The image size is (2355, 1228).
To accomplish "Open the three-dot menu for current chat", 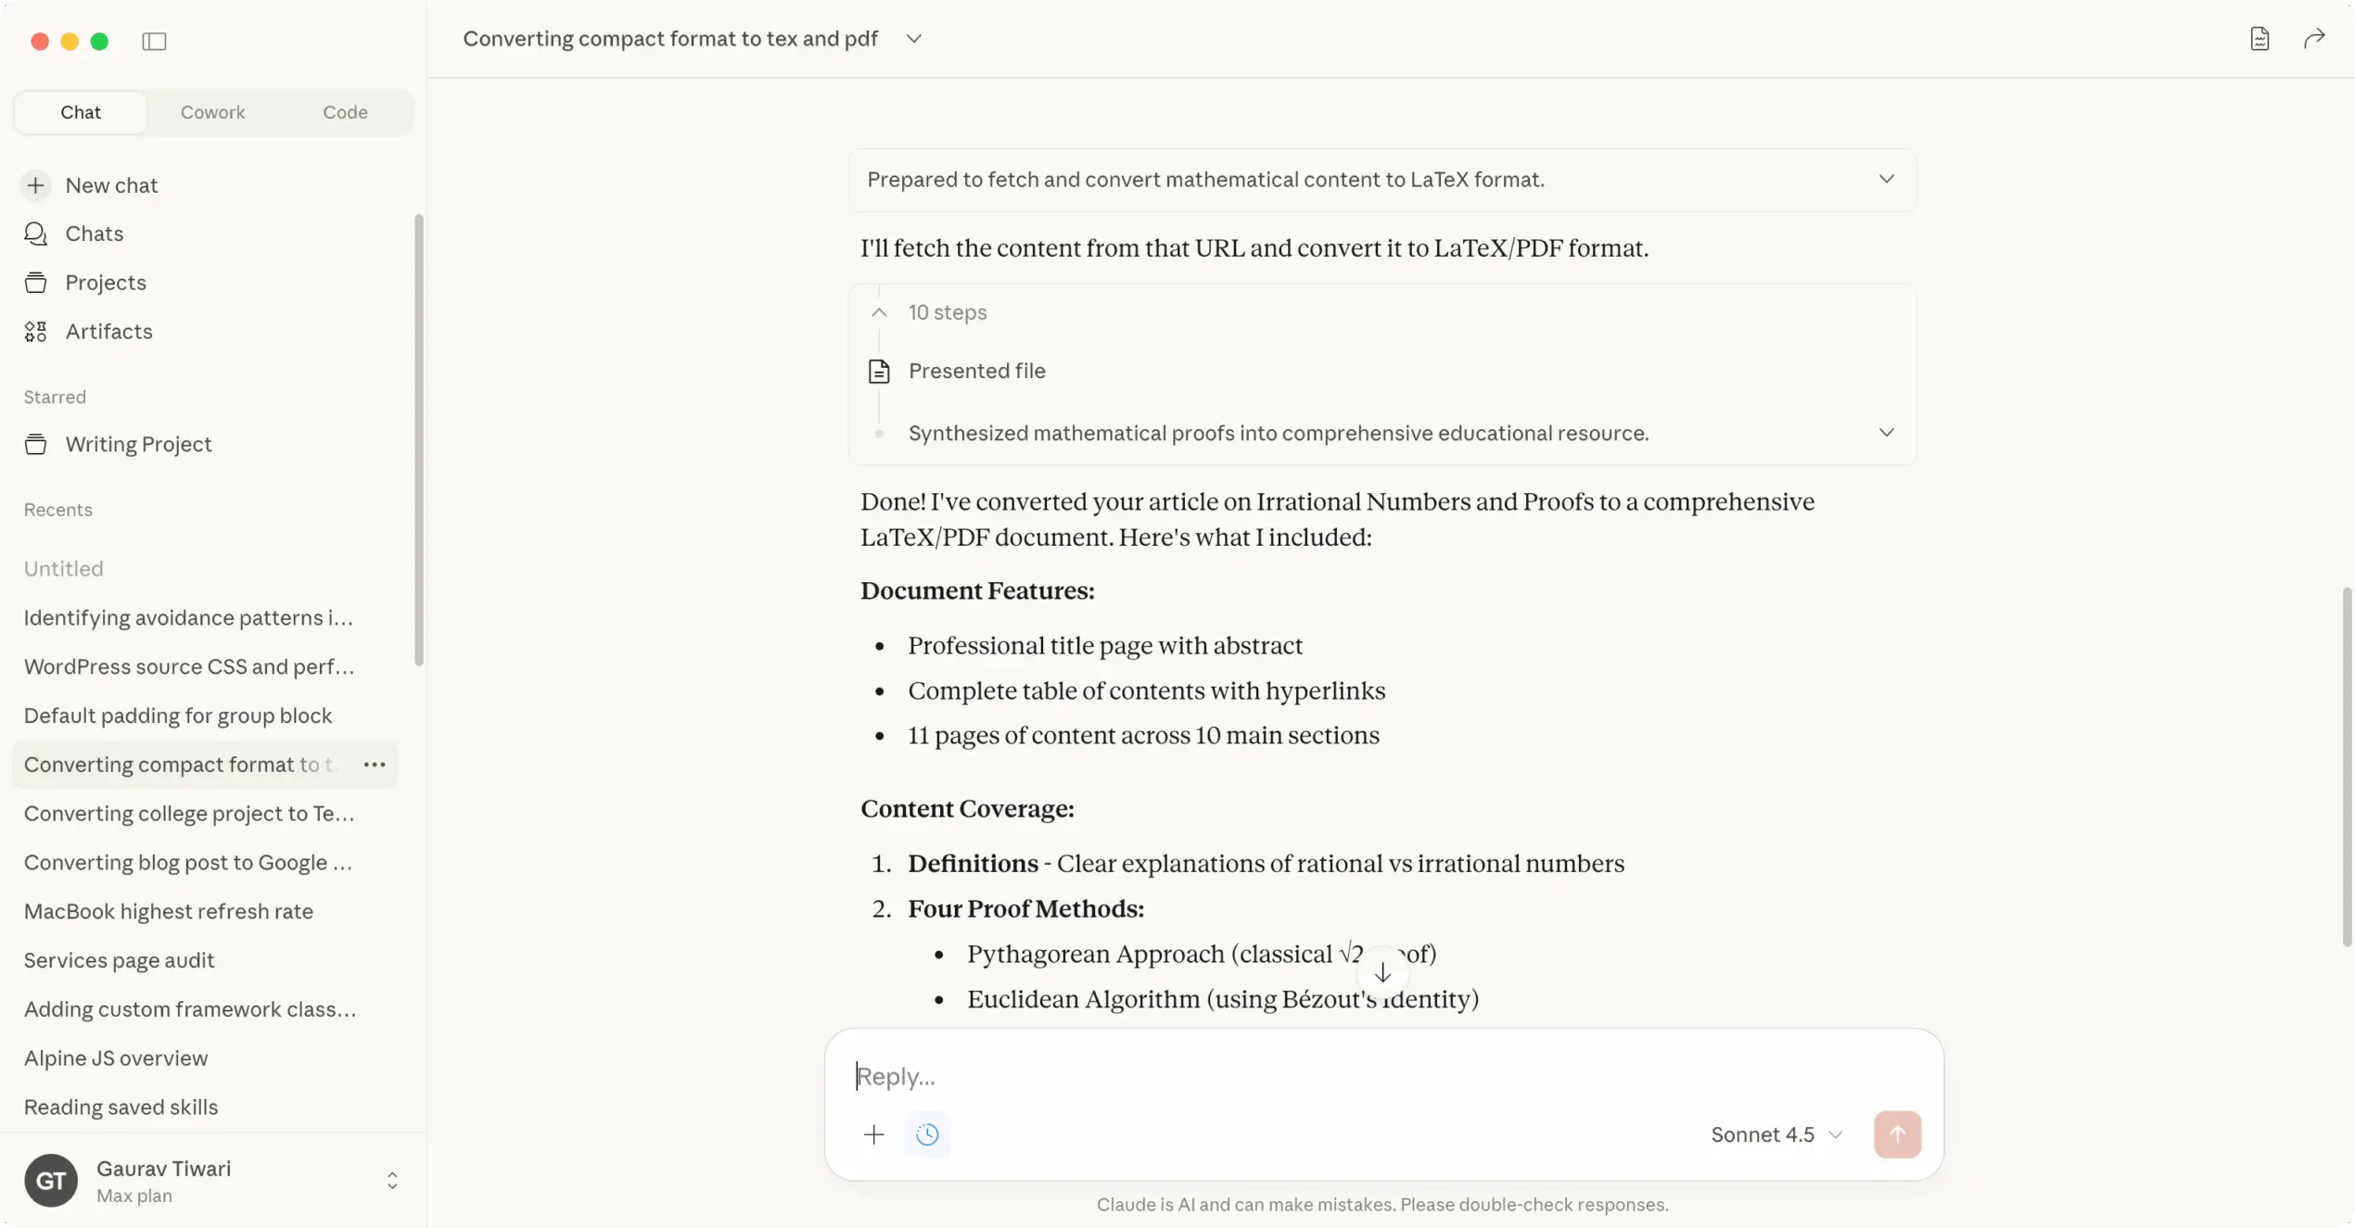I will pos(374,765).
